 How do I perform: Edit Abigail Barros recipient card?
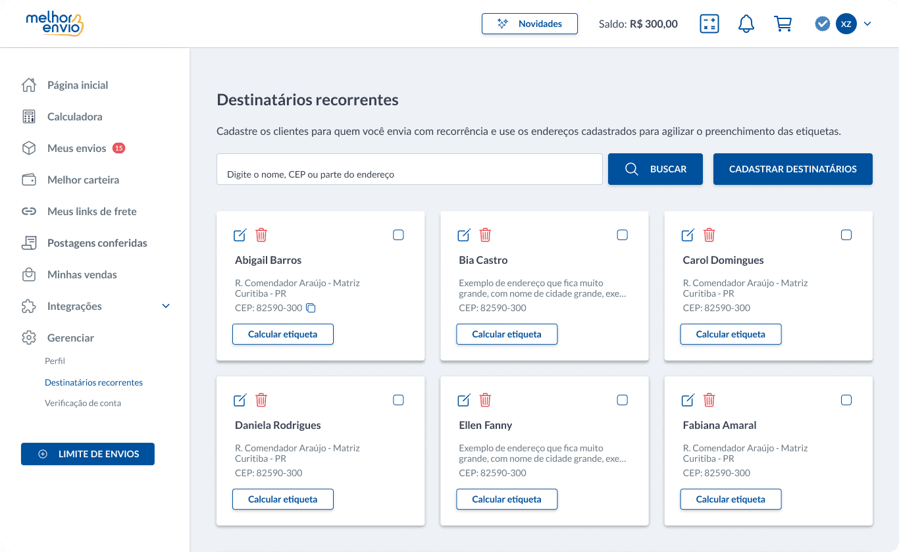[x=240, y=235]
